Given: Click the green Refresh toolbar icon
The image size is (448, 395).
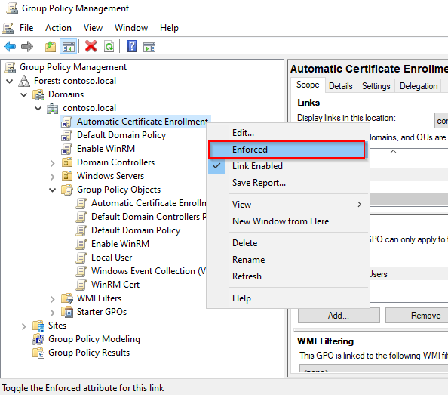Looking at the screenshot, I should (x=109, y=46).
